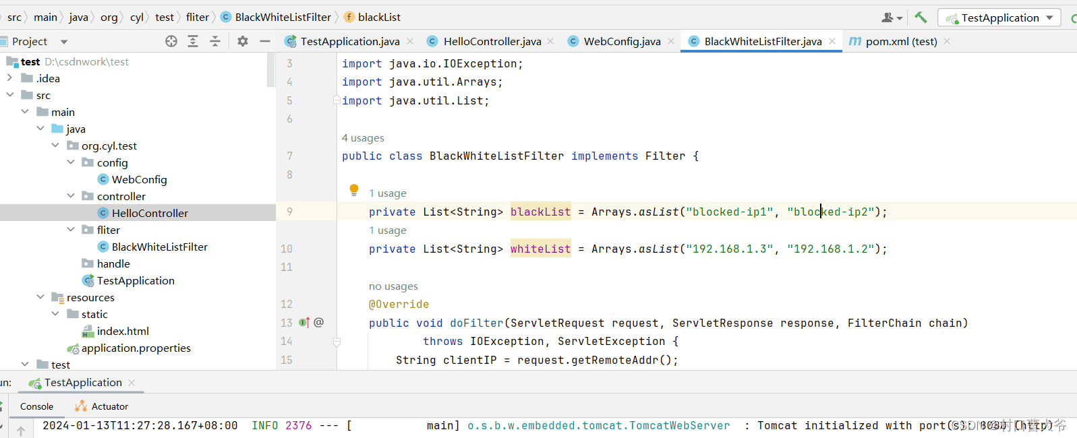1077x438 pixels.
Task: Click '1 usage' hint above blackList
Action: pos(388,193)
